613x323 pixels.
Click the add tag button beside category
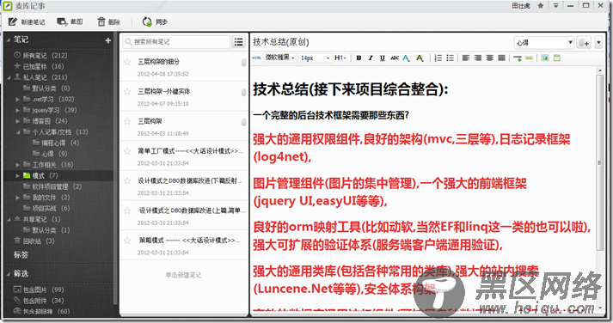584,43
